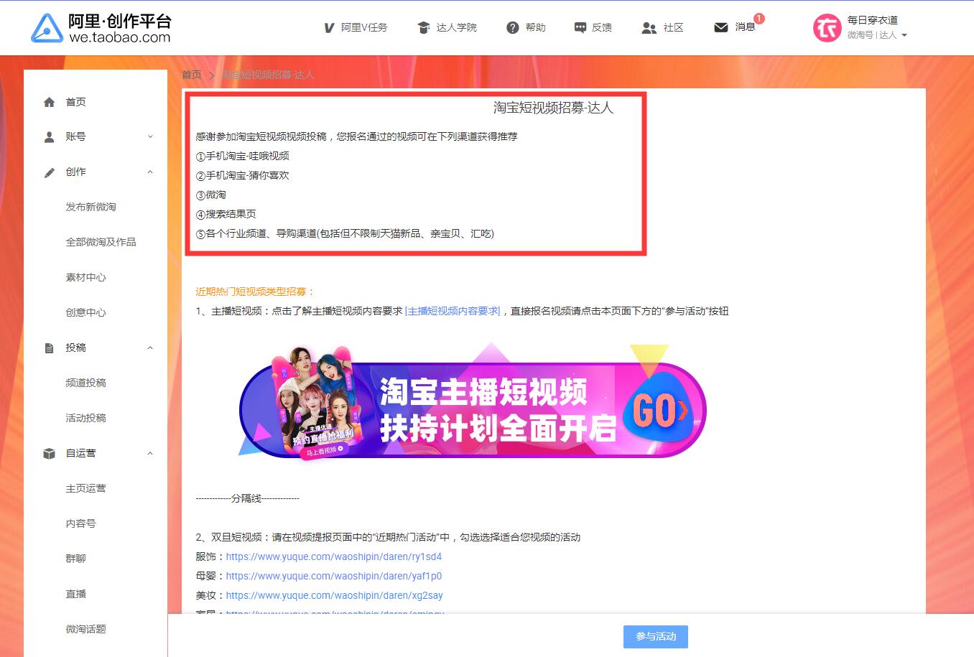This screenshot has width=974, height=657.
Task: Open 发布新微淘 in the sidebar
Action: click(91, 207)
